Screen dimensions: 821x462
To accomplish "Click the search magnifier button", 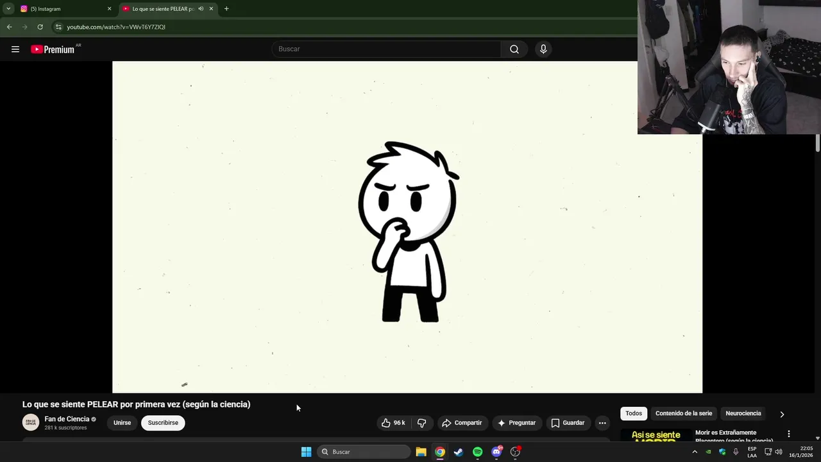I will (x=514, y=49).
